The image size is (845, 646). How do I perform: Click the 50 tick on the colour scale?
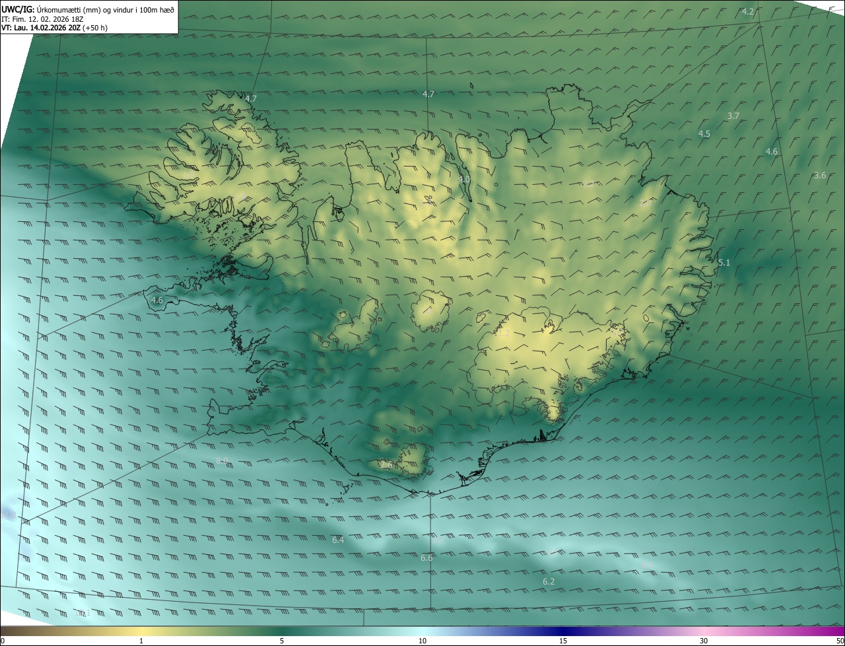[840, 641]
